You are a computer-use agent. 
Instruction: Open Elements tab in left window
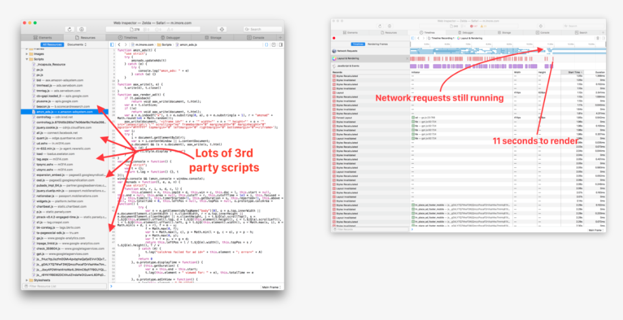click(x=43, y=37)
